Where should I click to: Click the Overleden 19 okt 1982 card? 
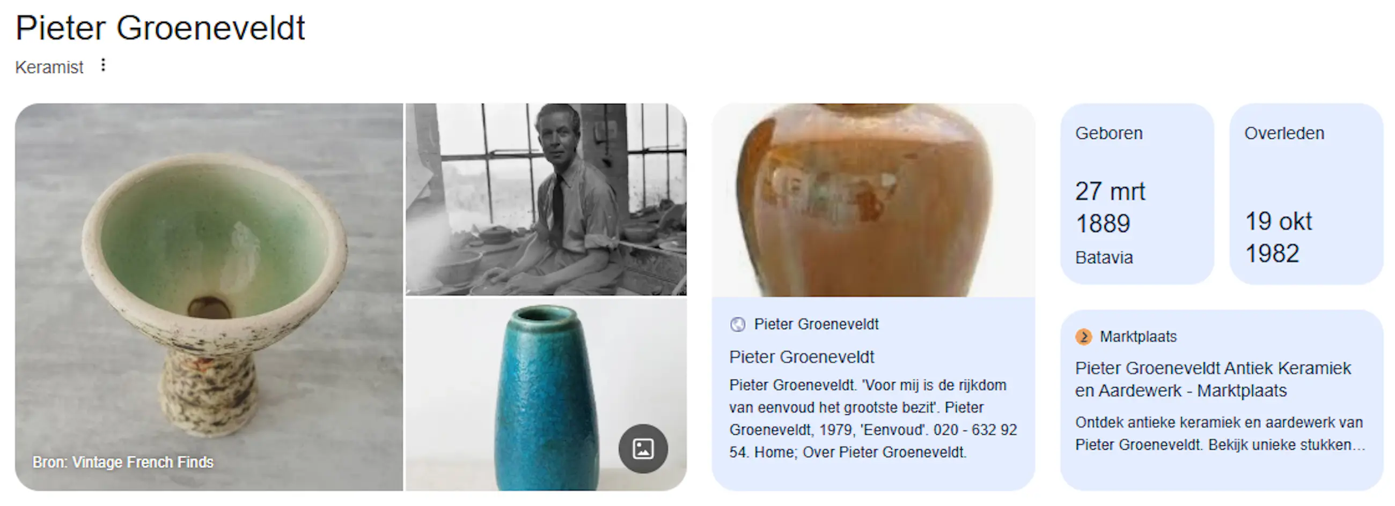point(1305,194)
